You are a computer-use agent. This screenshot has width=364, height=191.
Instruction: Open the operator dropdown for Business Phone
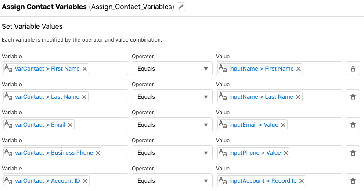click(172, 152)
